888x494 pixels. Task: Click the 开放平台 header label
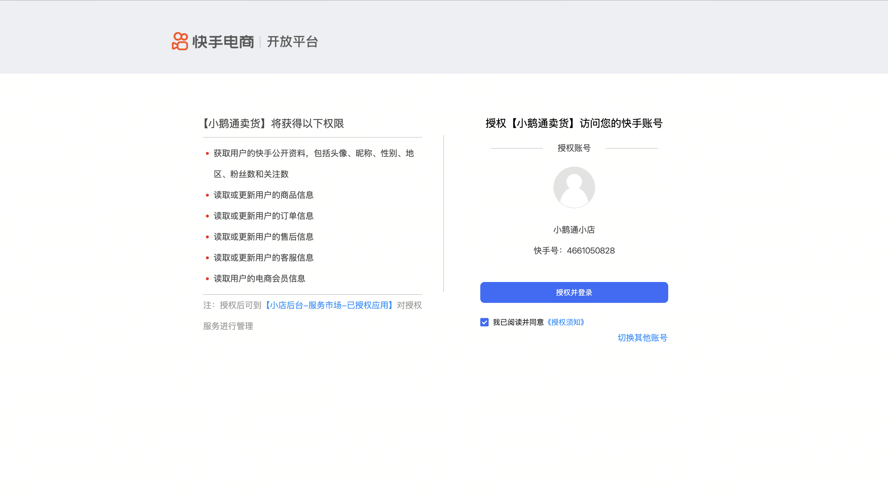coord(292,42)
